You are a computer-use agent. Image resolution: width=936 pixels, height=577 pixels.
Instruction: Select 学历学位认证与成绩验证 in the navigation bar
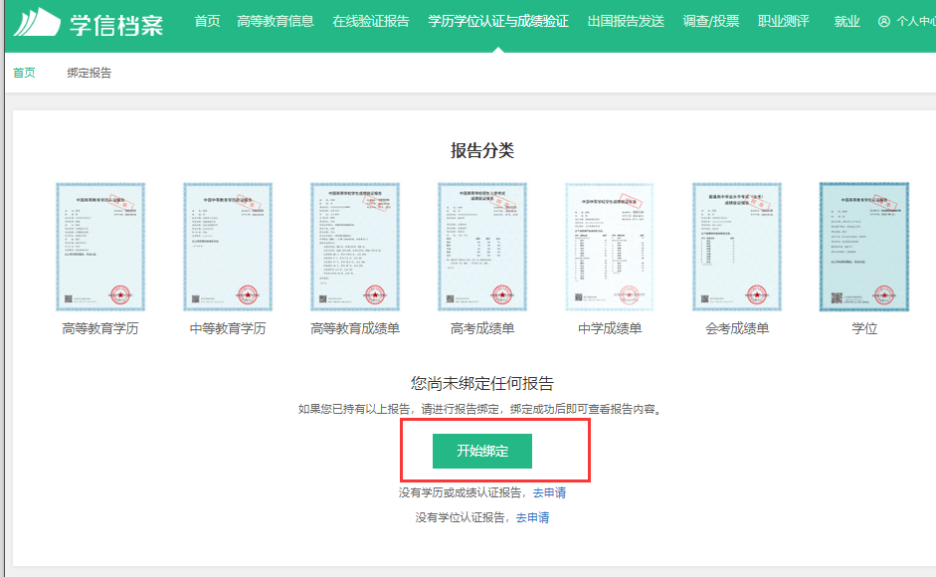[x=498, y=21]
